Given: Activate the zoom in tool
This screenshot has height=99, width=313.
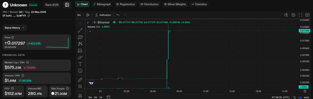Looking at the screenshot, I should [80, 86].
